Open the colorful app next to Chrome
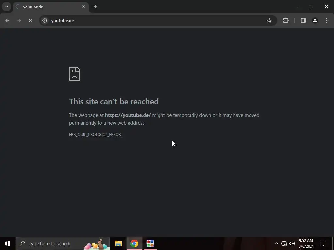This screenshot has height=250, width=334. pos(150,243)
